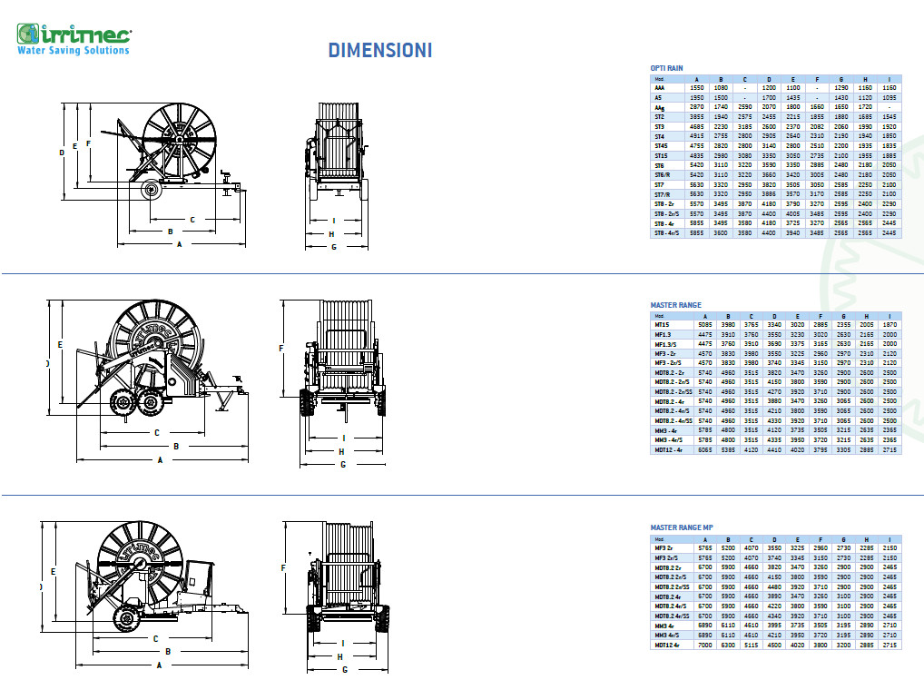Screen dimensions: 924x680
Task: Select the MASTER RANGE table title
Action: click(x=676, y=305)
